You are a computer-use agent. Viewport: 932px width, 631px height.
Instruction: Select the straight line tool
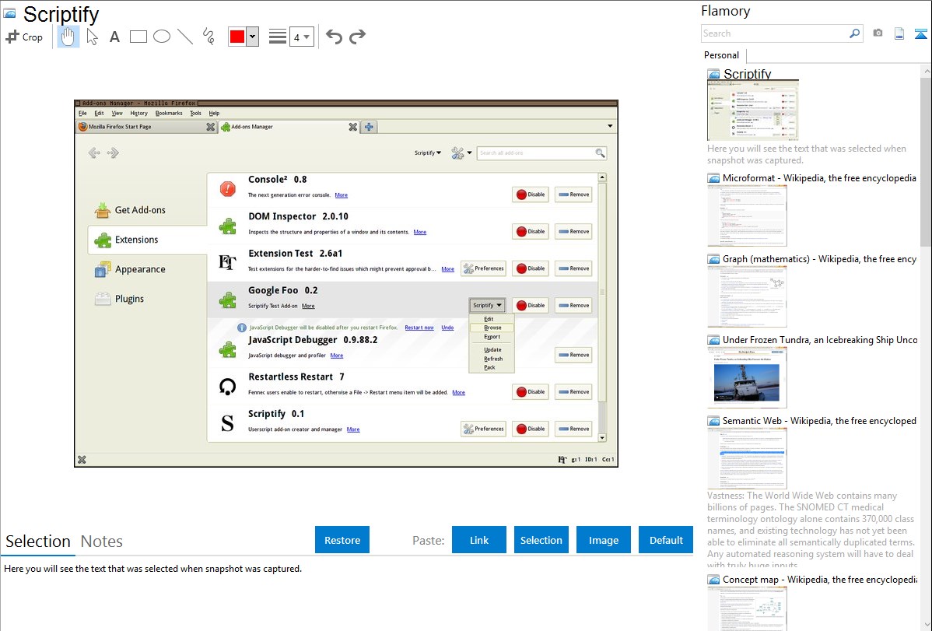coord(185,37)
